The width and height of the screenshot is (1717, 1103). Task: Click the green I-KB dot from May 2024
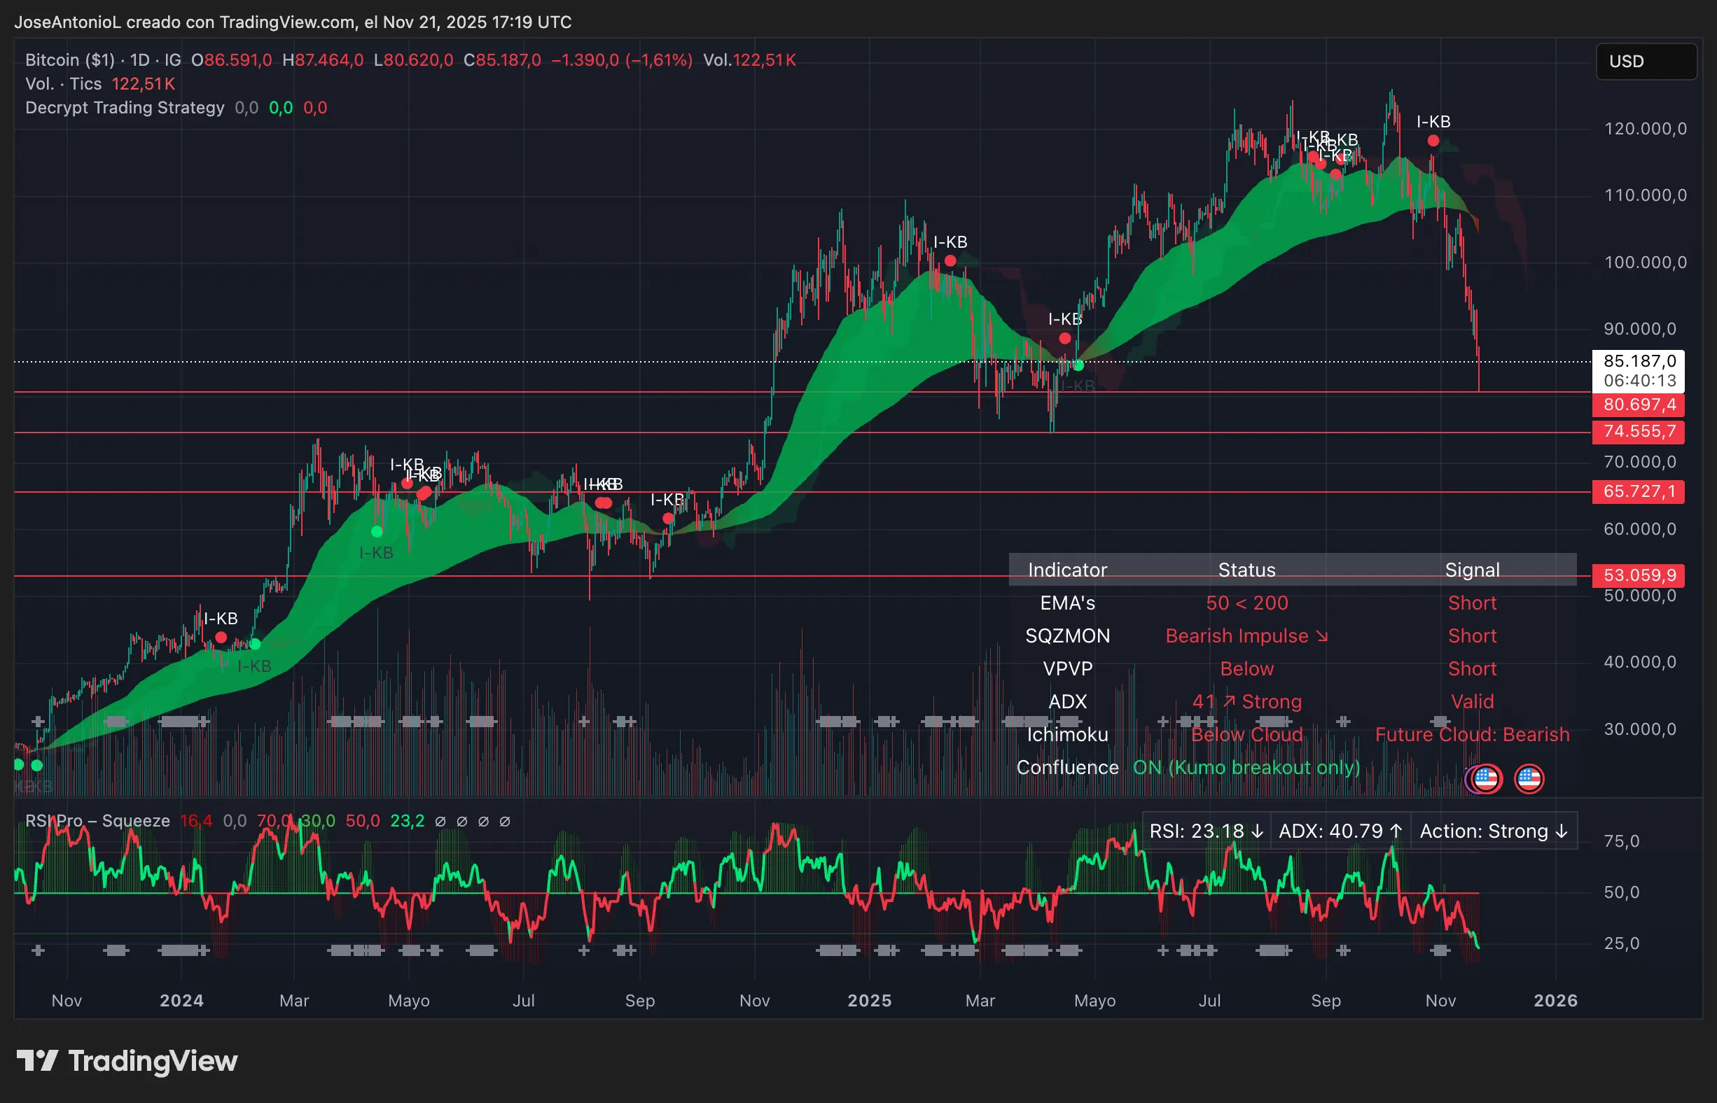tap(375, 532)
